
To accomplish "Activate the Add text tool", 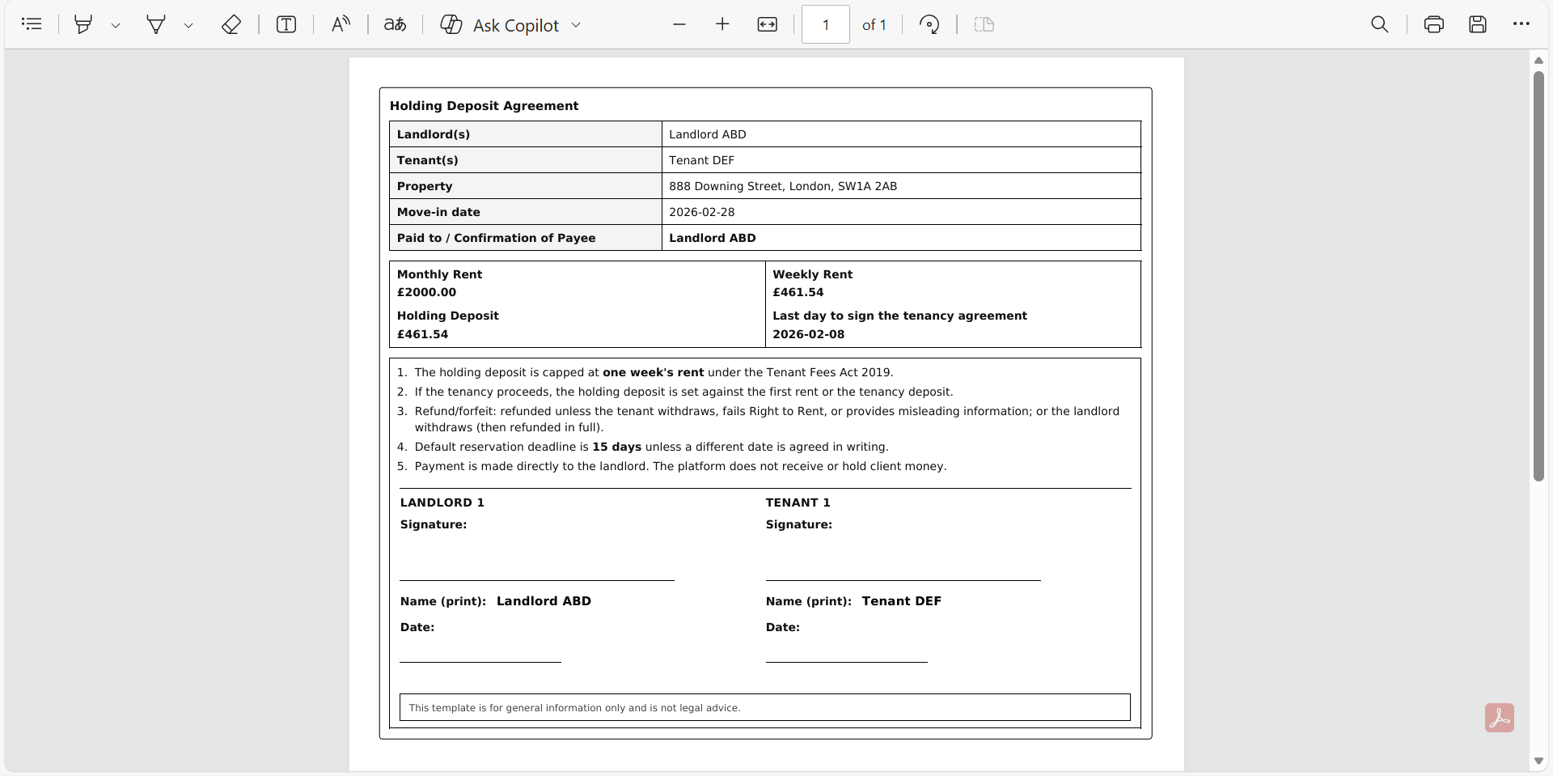I will (286, 24).
